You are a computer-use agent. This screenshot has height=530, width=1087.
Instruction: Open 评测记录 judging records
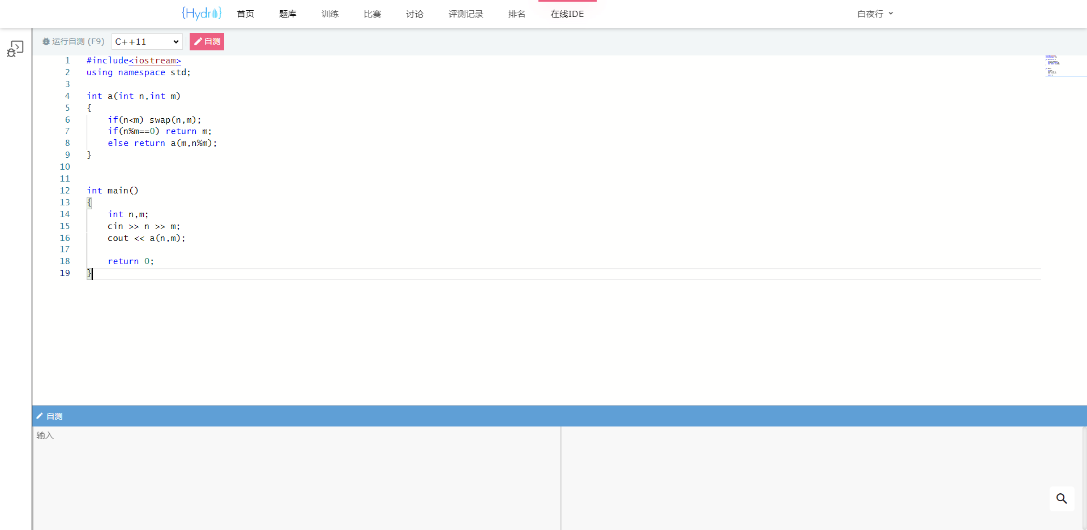click(x=465, y=14)
